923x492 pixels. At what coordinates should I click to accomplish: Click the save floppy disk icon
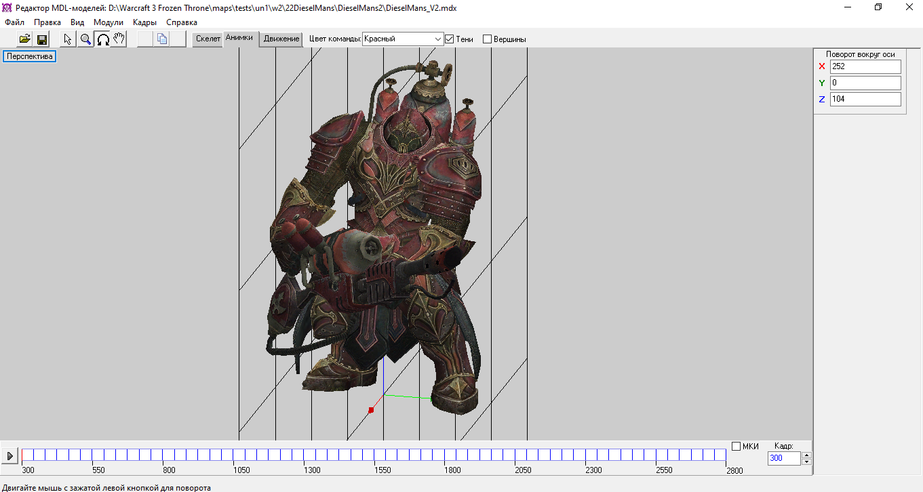[x=41, y=39]
